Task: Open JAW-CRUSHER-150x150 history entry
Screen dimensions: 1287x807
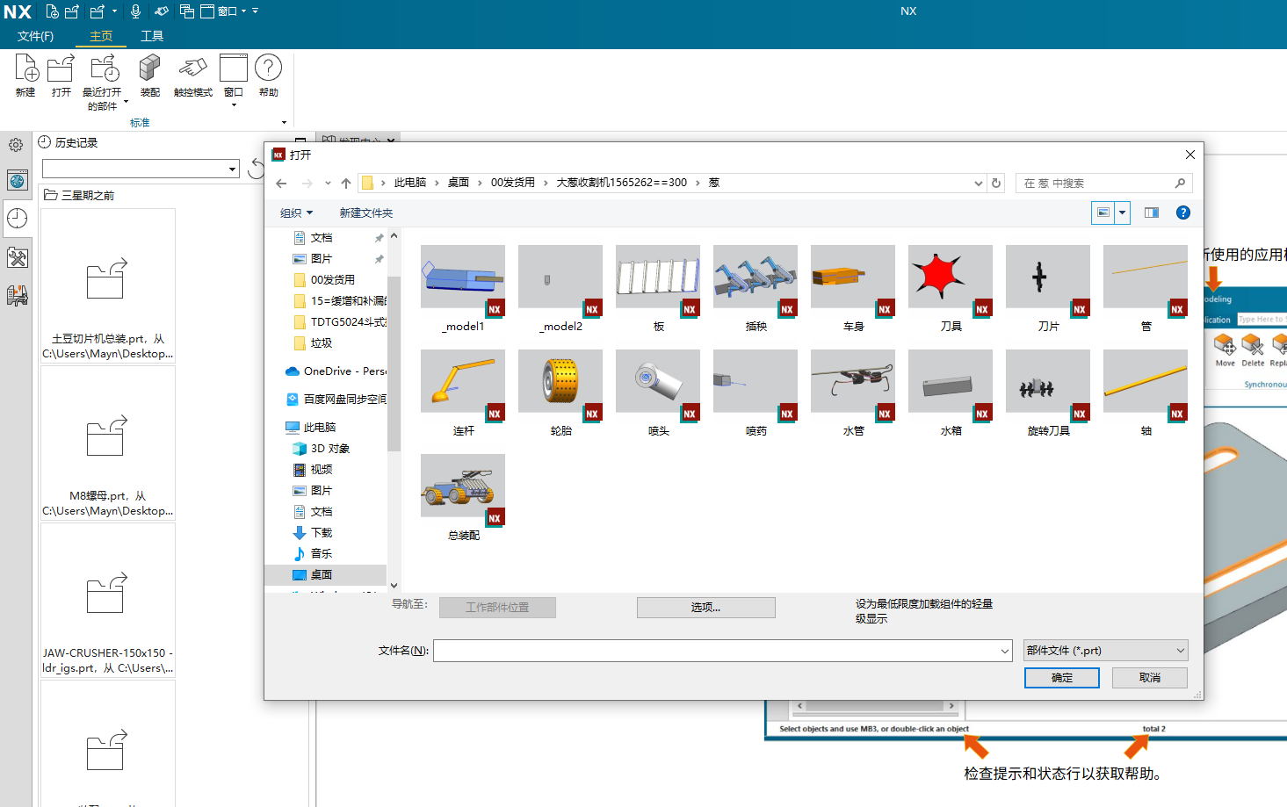Action: [108, 601]
